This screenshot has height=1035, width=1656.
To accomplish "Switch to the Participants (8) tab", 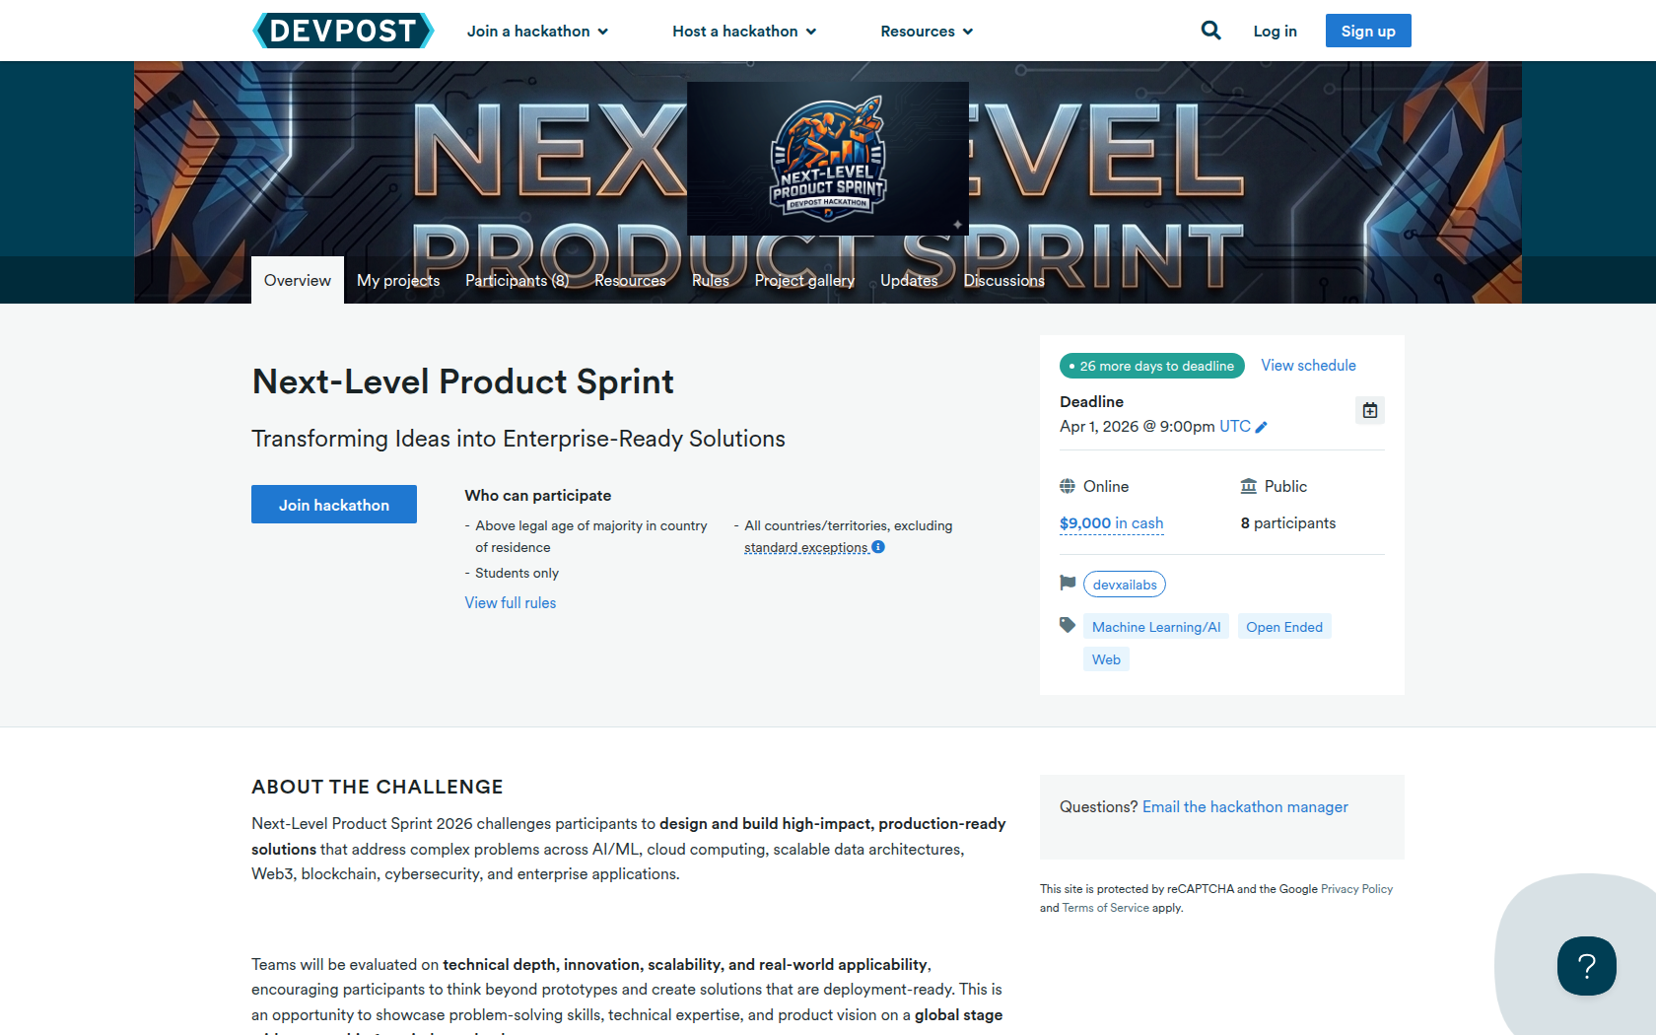I will [x=517, y=281].
